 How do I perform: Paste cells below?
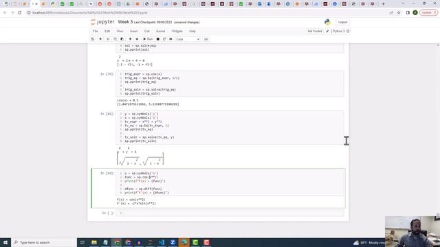pyautogui.click(x=122, y=39)
